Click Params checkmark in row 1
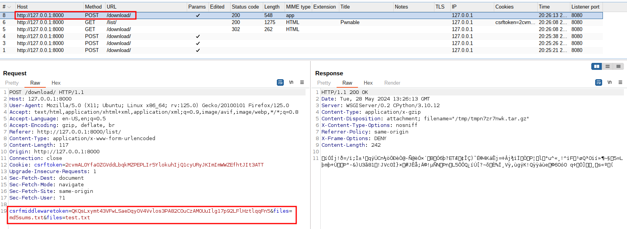The width and height of the screenshot is (627, 229). (198, 50)
